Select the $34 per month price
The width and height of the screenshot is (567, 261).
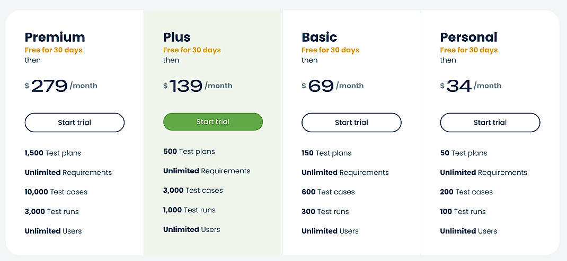[x=471, y=86]
